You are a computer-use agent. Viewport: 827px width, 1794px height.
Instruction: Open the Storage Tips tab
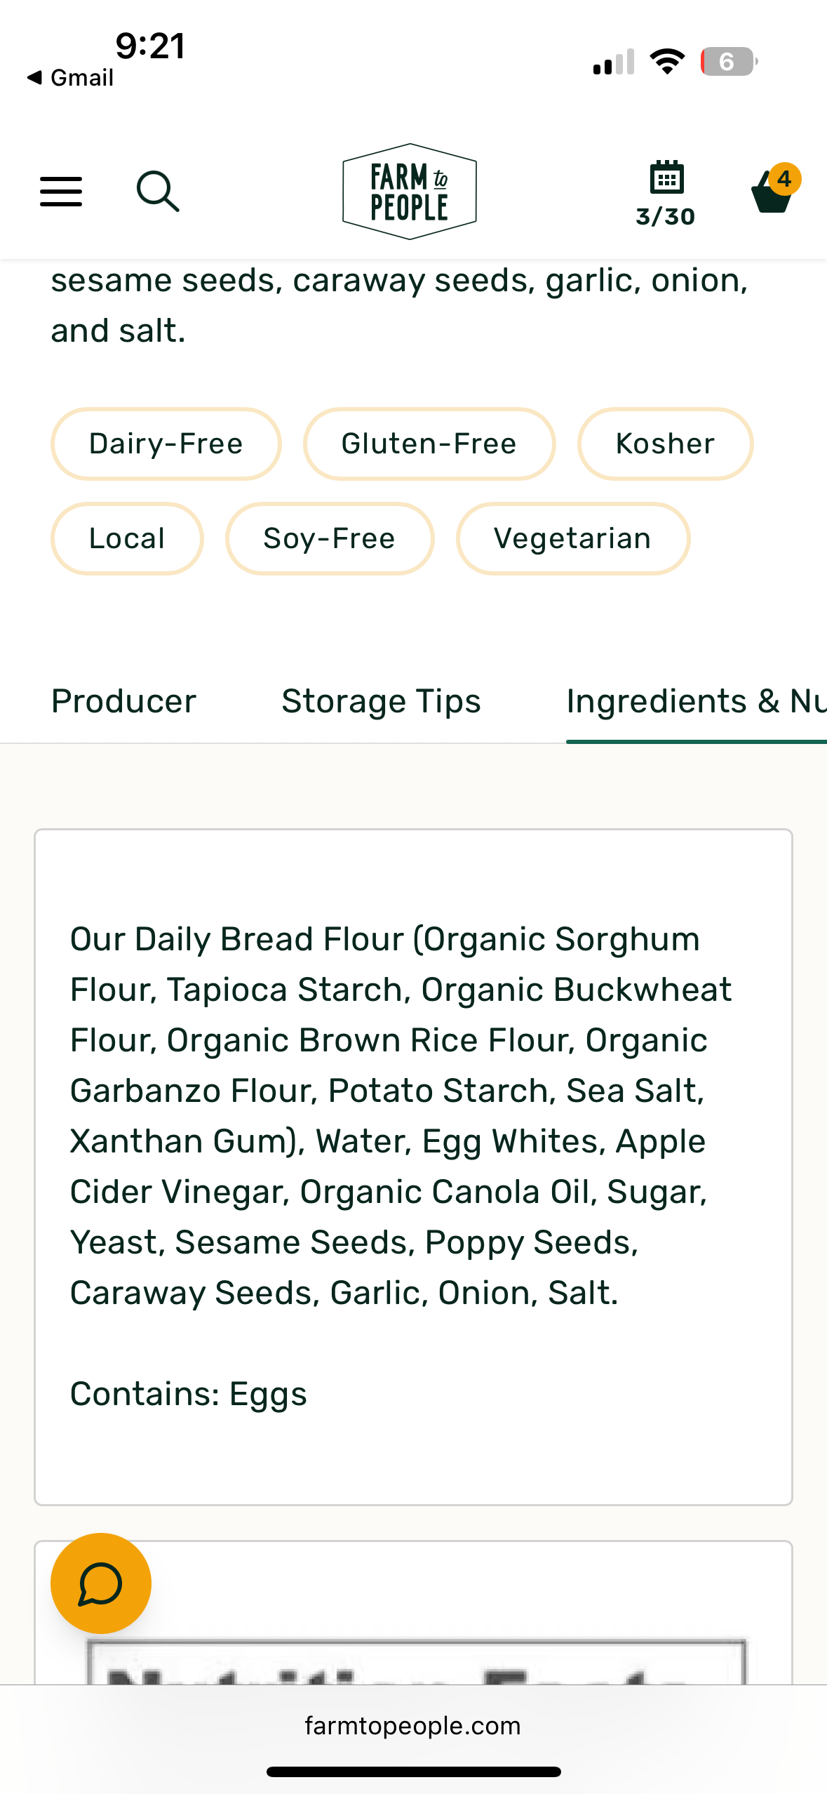tap(382, 701)
